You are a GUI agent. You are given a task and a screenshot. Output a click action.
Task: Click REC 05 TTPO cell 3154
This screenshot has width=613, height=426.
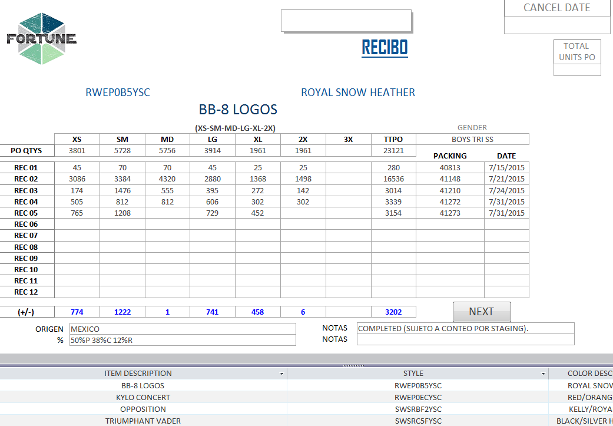(x=393, y=213)
